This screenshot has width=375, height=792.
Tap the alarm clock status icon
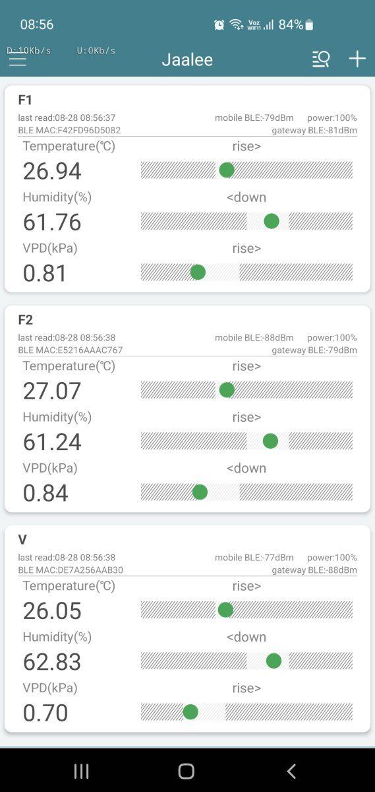click(219, 24)
